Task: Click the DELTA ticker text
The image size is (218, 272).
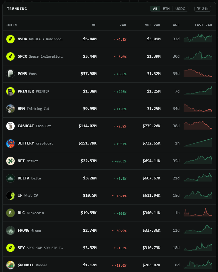Action: pos(23,178)
